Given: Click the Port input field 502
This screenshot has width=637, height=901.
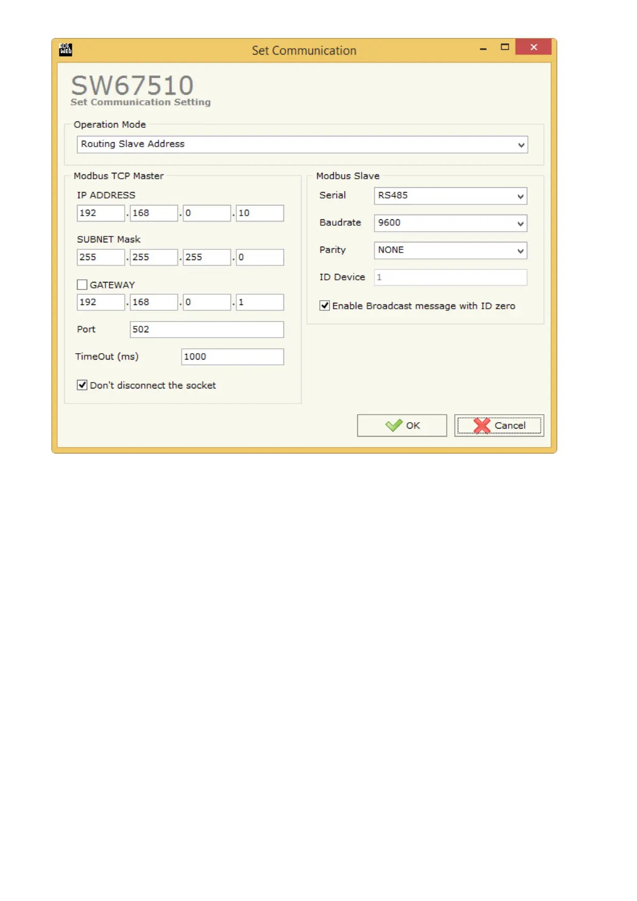Looking at the screenshot, I should click(x=206, y=330).
